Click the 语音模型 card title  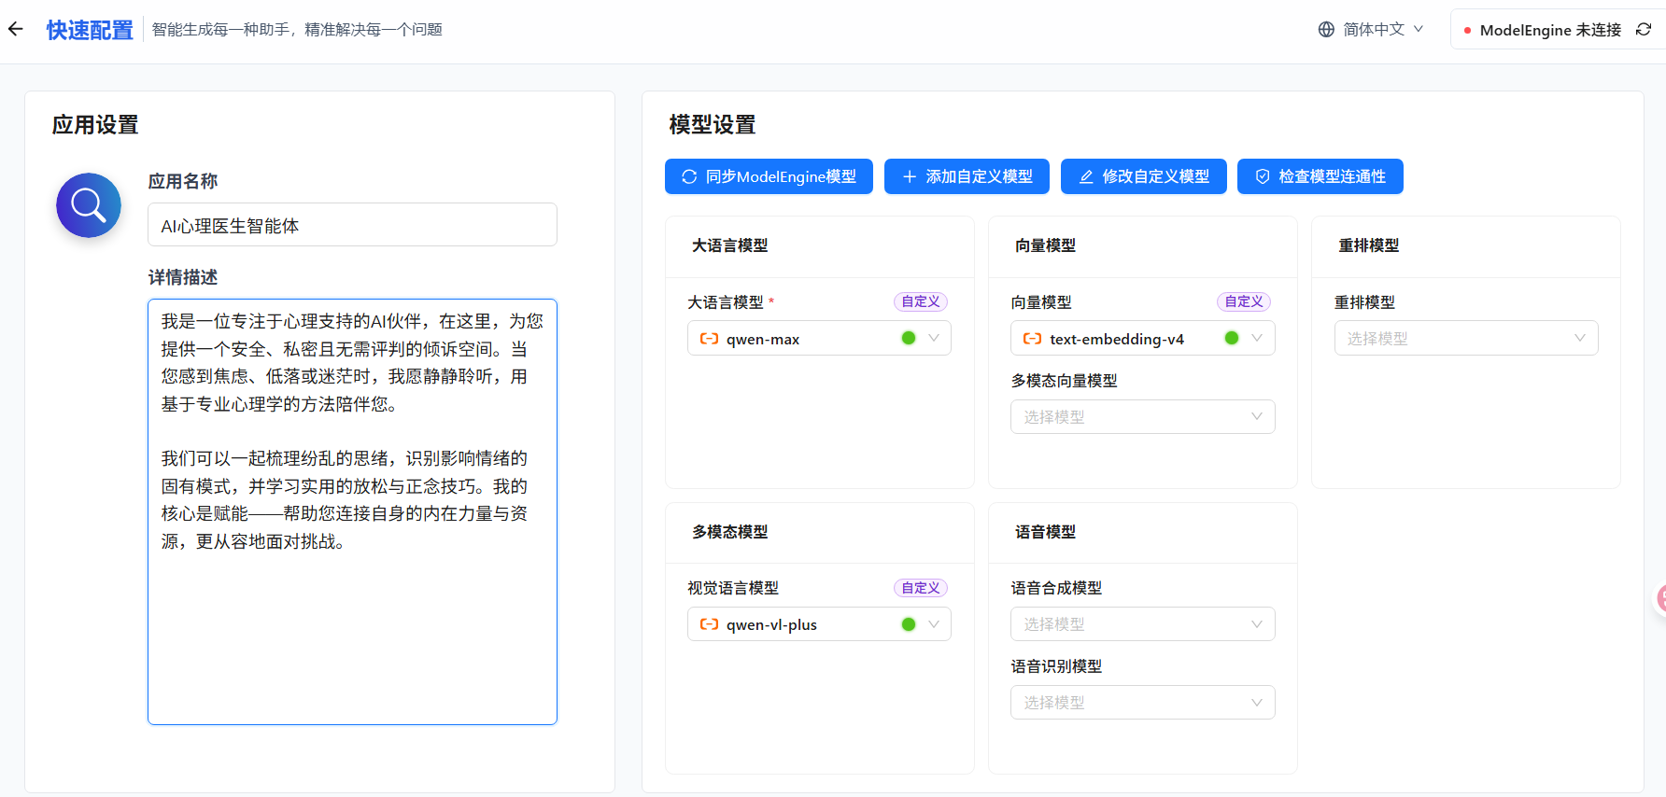click(1045, 532)
